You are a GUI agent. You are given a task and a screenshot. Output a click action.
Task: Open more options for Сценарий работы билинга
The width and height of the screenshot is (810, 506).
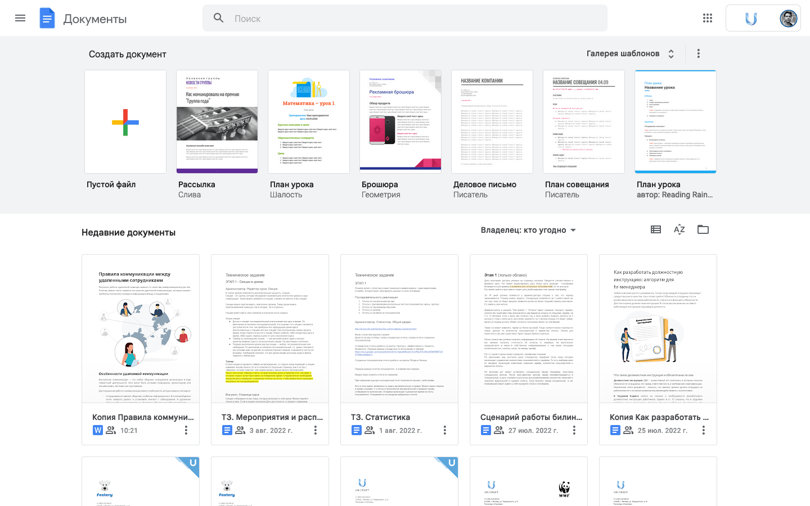click(x=574, y=430)
